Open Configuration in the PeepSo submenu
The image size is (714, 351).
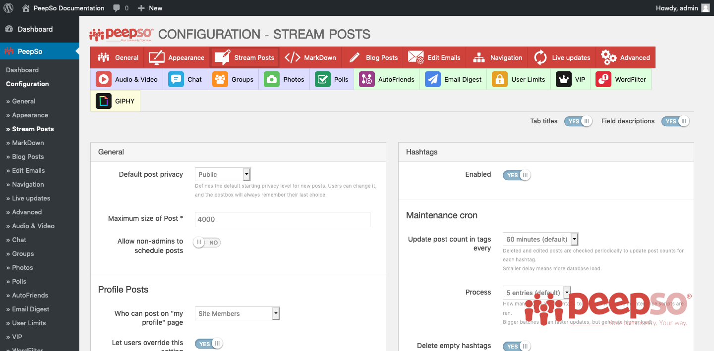[x=27, y=84]
